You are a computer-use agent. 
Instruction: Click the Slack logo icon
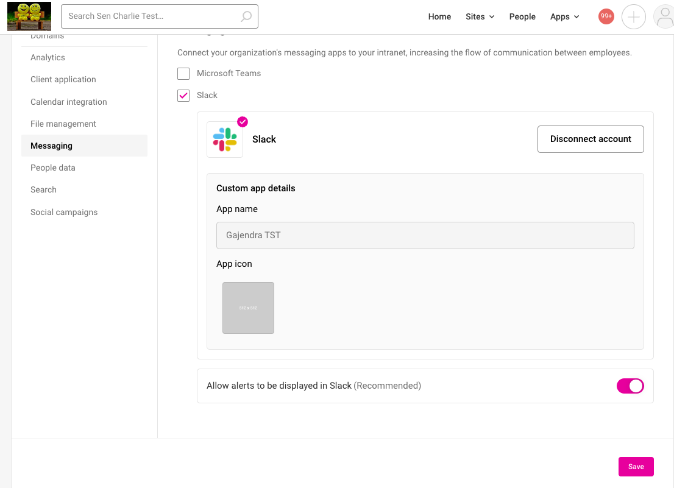224,139
